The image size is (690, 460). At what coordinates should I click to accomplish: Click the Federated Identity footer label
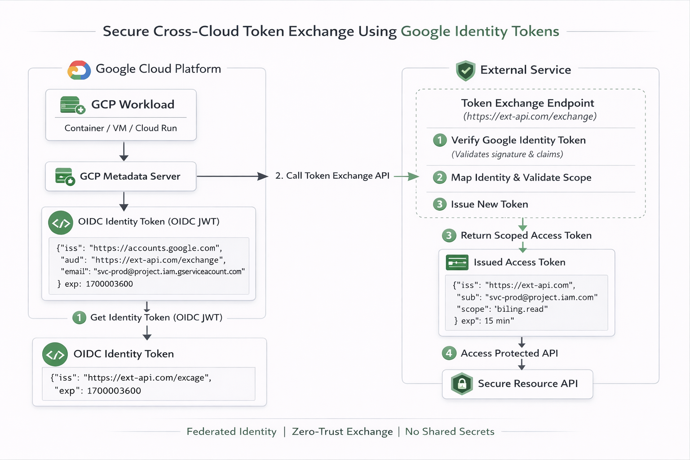click(x=232, y=432)
